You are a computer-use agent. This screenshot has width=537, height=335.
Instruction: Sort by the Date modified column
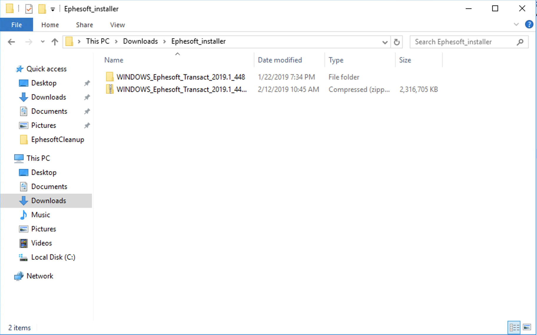[280, 60]
